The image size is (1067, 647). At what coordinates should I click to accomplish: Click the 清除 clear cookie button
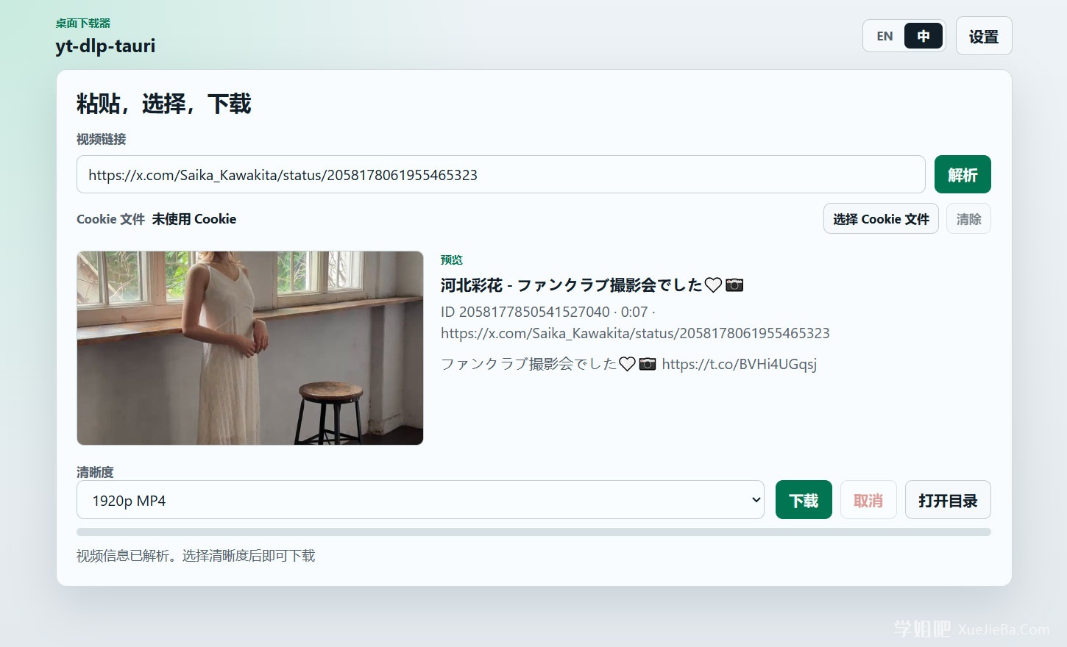click(968, 218)
